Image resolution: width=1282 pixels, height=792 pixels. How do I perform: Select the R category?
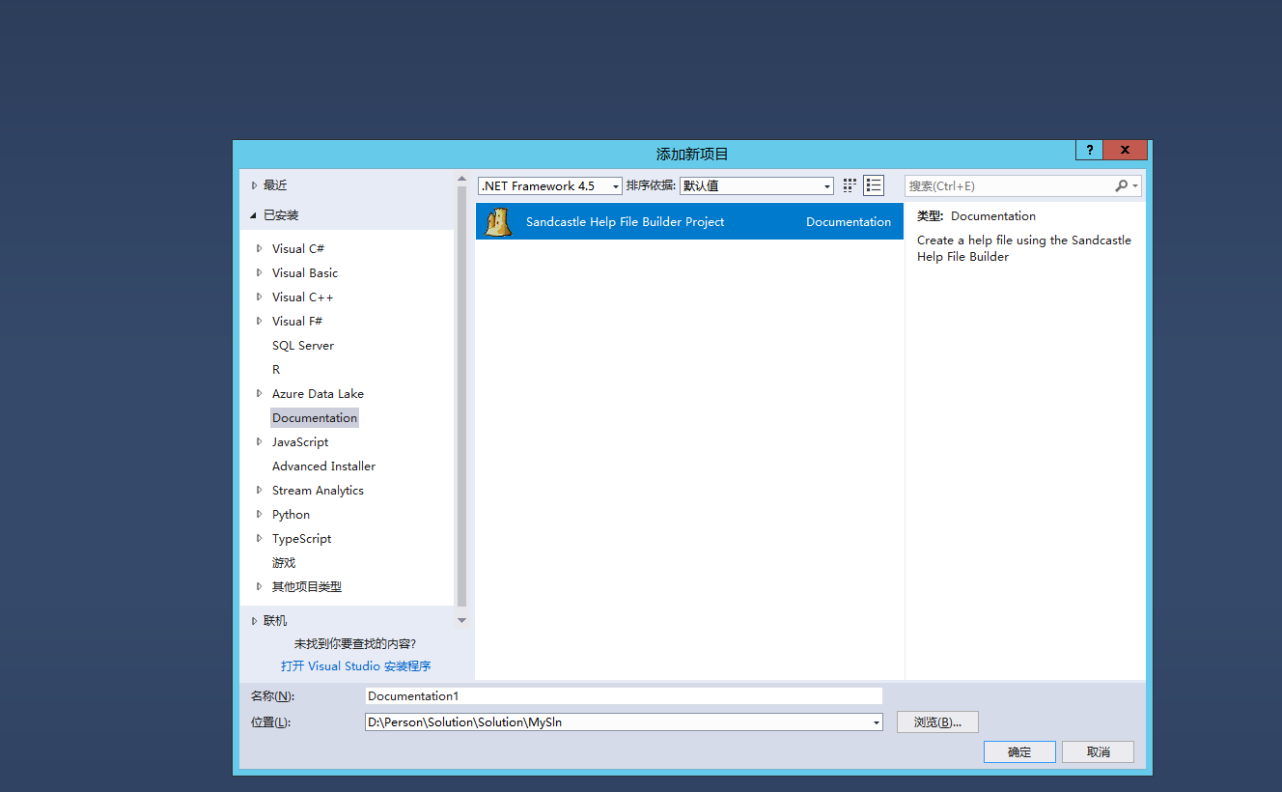point(276,370)
